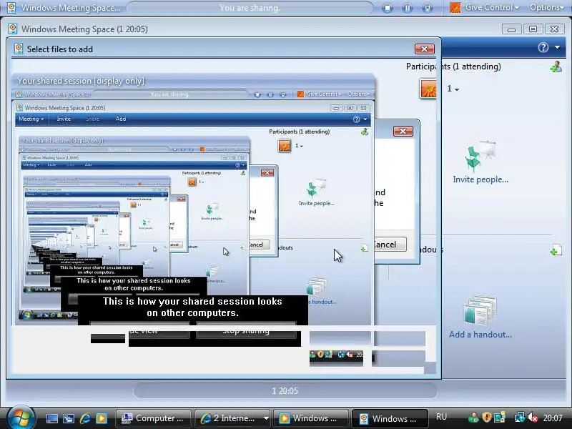
Task: Open Meeting menu in shared session preview
Action: pos(31,119)
